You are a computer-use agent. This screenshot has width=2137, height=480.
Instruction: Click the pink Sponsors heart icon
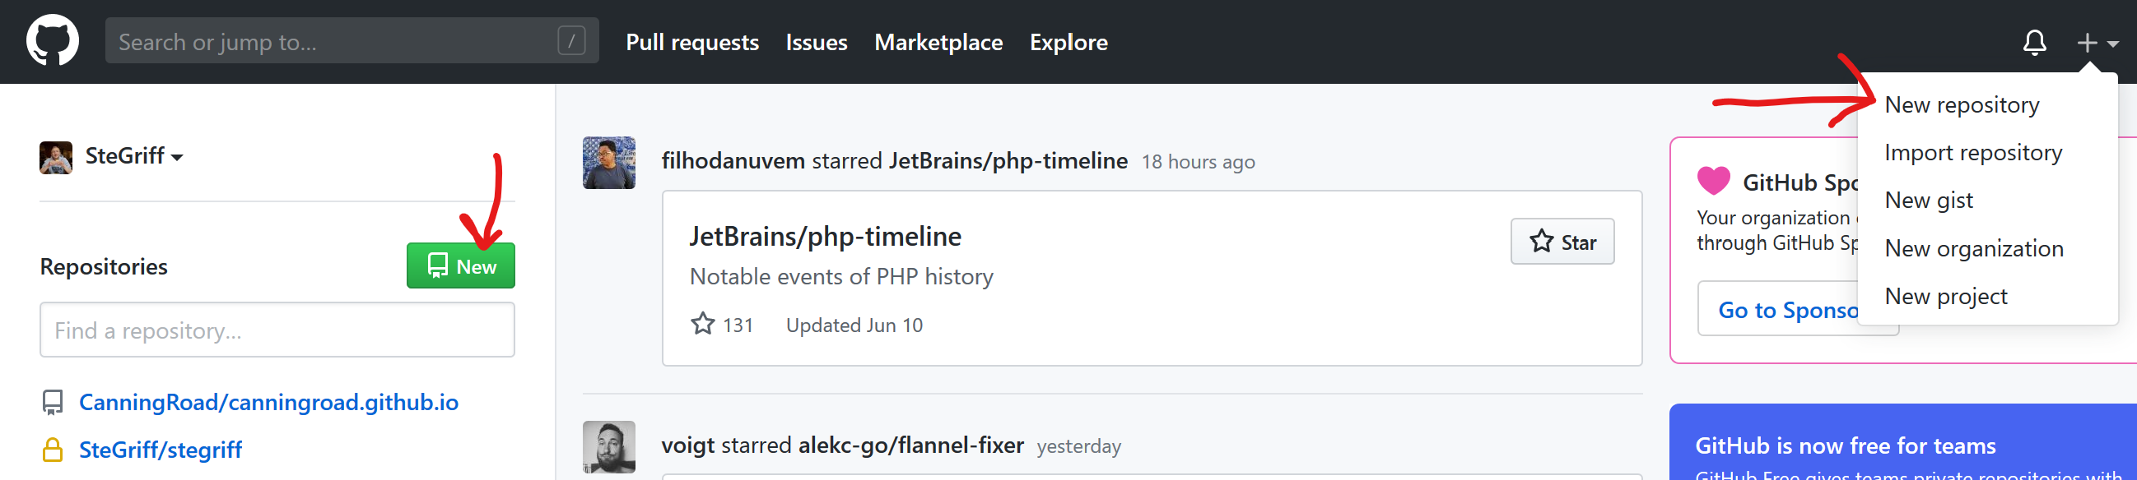[x=1713, y=181]
